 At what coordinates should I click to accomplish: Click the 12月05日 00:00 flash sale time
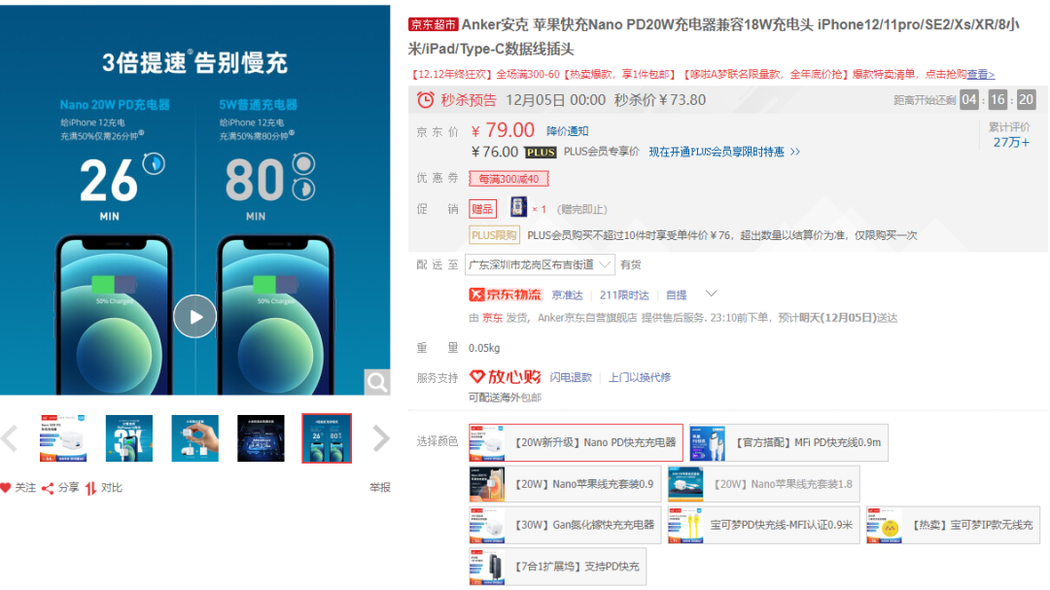pyautogui.click(x=556, y=100)
